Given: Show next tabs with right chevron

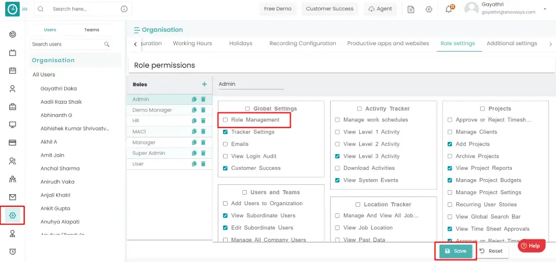Looking at the screenshot, I should point(550,44).
